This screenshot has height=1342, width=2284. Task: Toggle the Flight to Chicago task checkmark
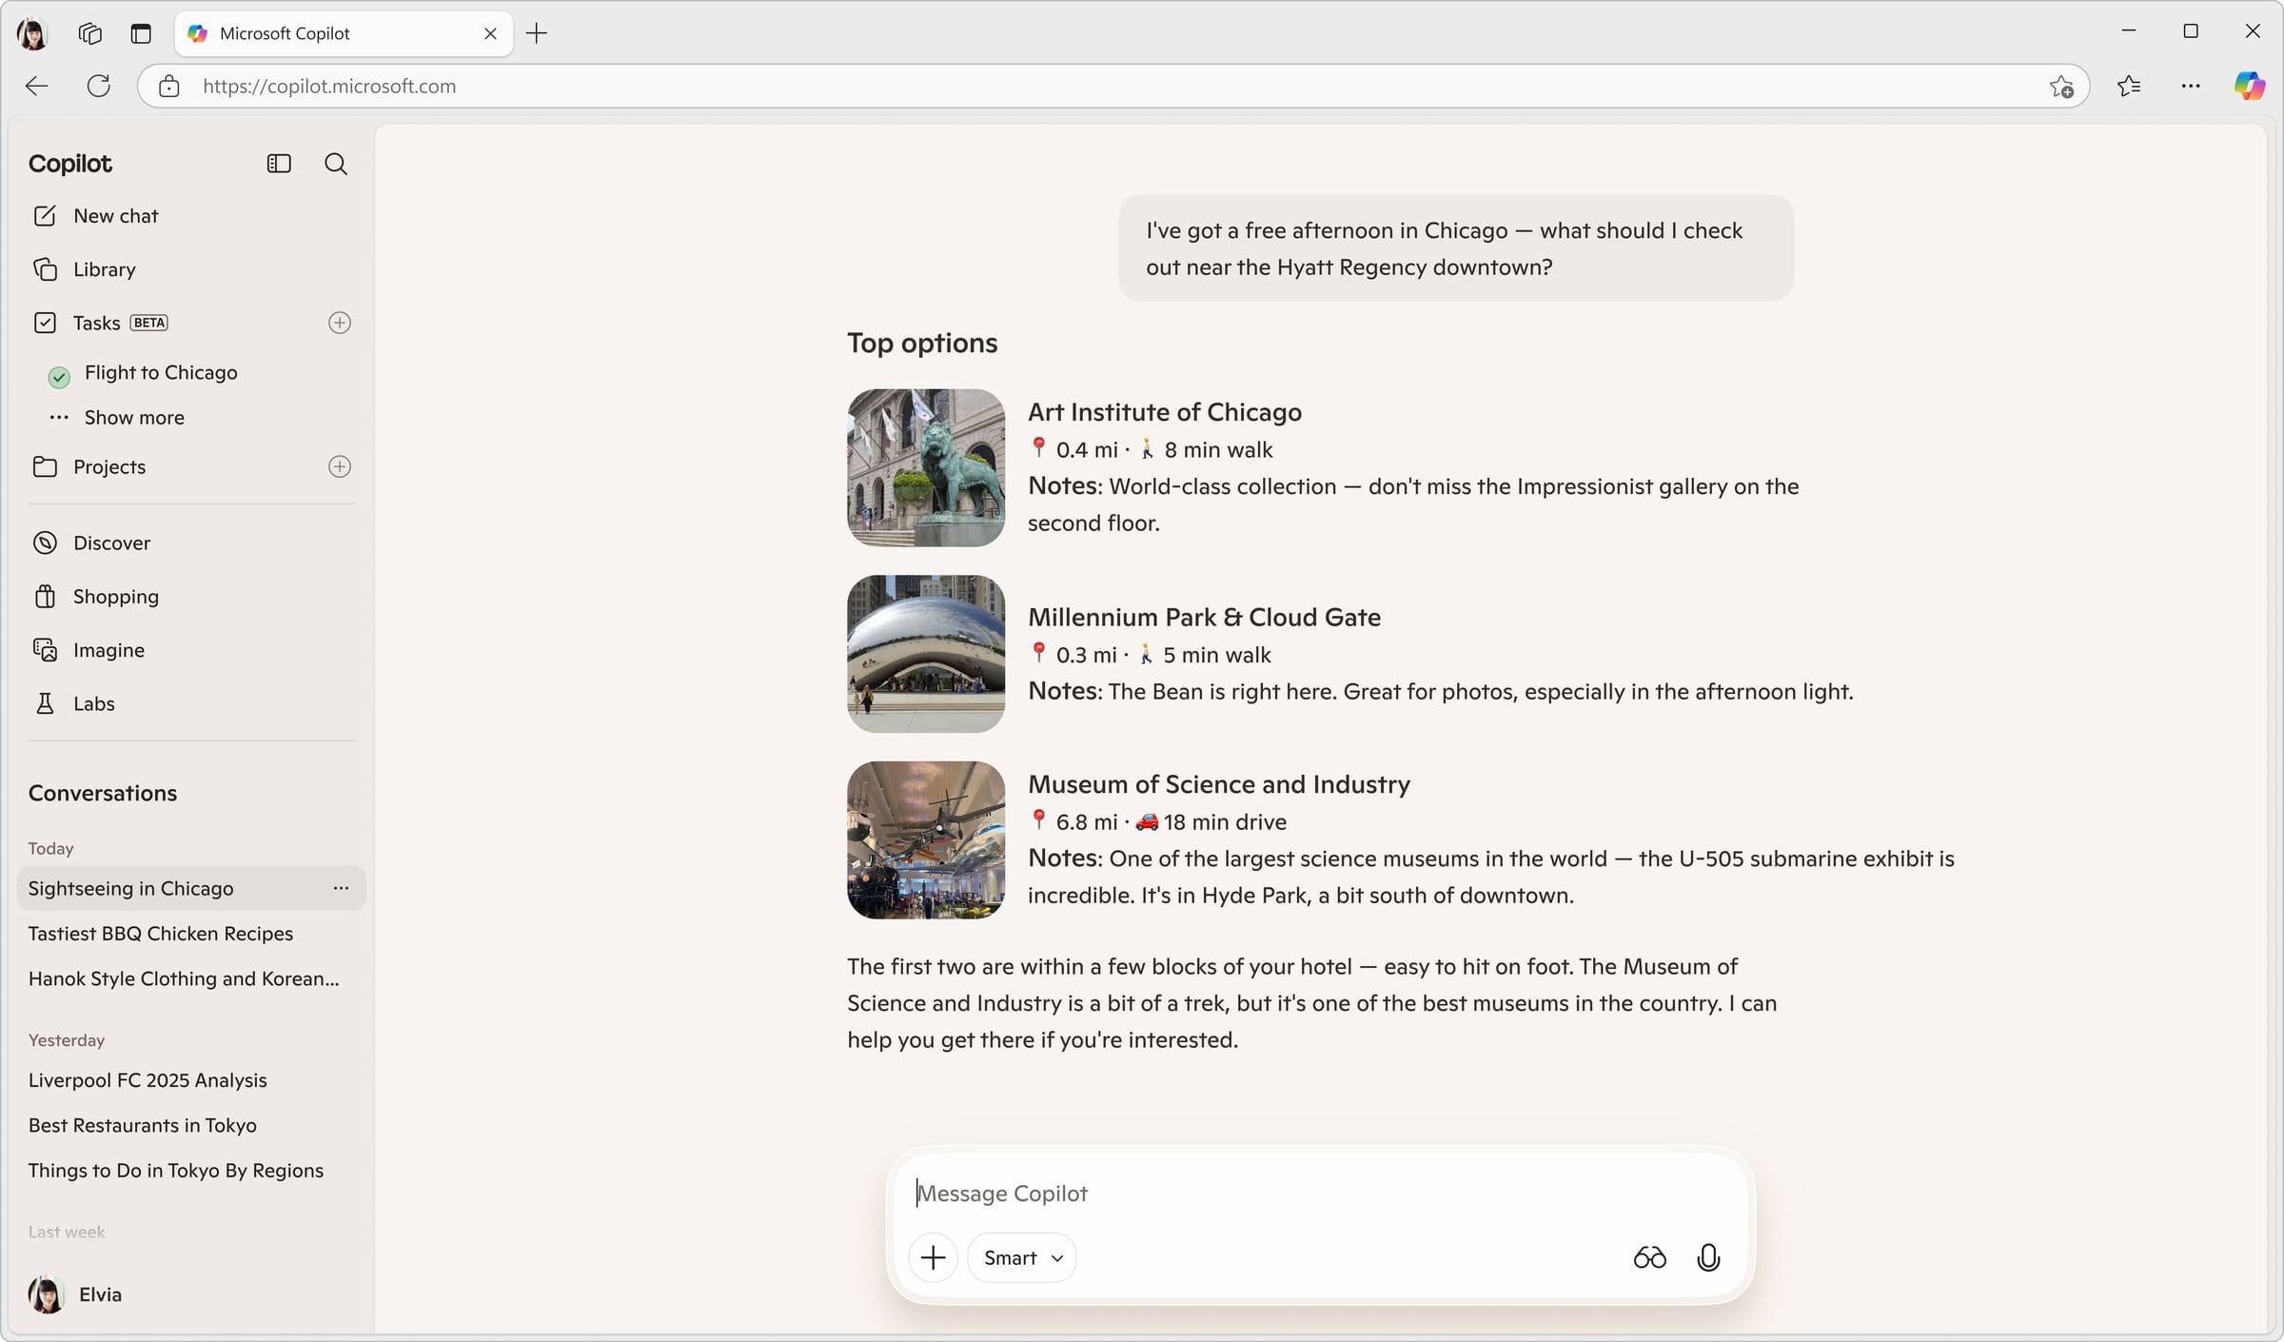[x=59, y=377]
